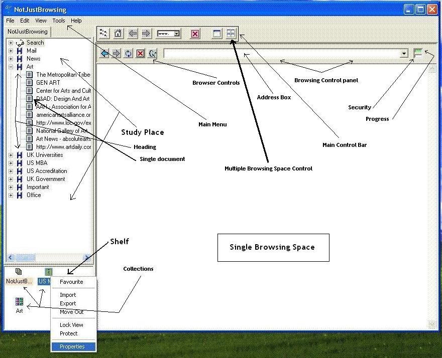Image resolution: width=442 pixels, height=358 pixels.
Task: Collapse the Art heading in tree
Action: coord(11,67)
